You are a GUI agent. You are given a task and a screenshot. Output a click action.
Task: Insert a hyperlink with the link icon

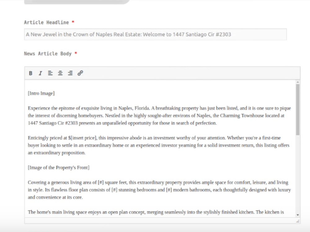click(x=80, y=73)
